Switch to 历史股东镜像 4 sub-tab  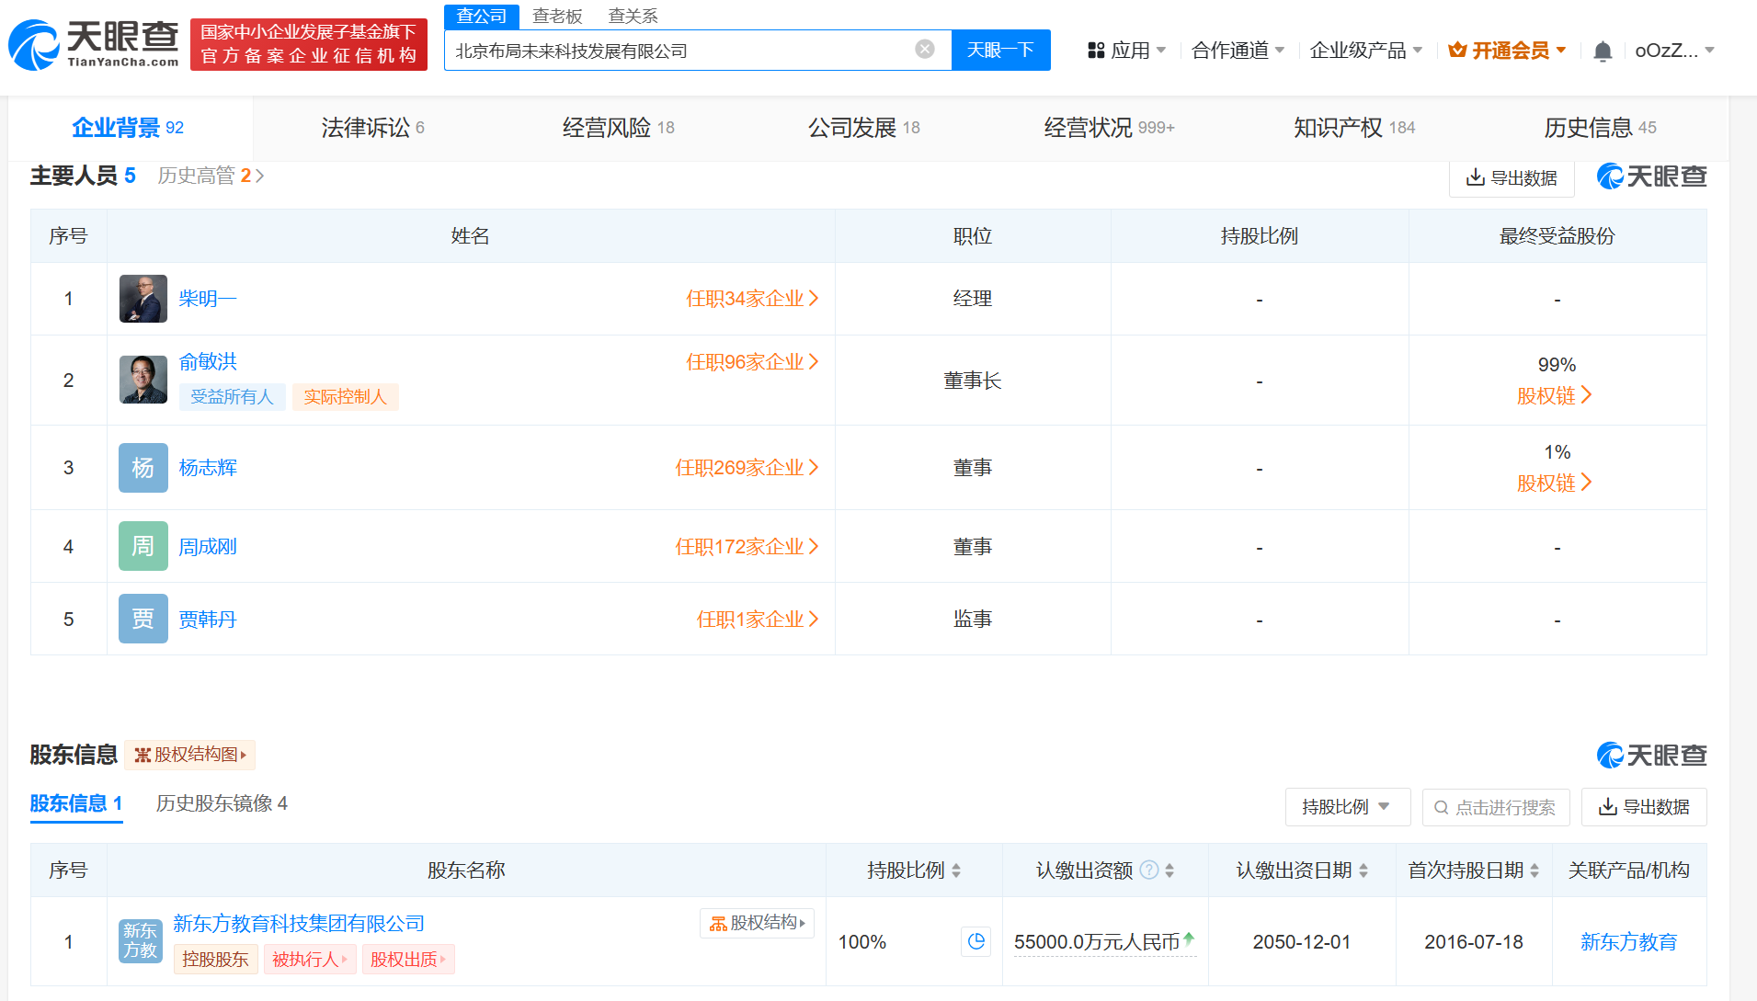[x=222, y=803]
